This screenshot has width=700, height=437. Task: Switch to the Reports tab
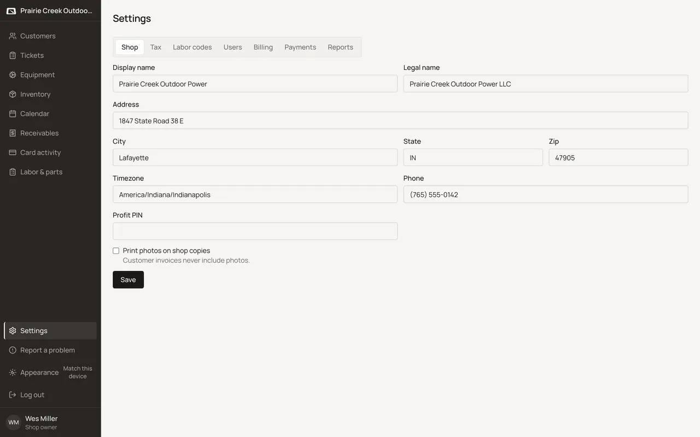point(340,47)
